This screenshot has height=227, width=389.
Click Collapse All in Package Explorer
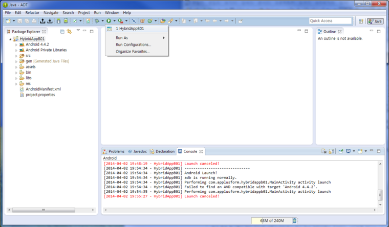point(62,32)
